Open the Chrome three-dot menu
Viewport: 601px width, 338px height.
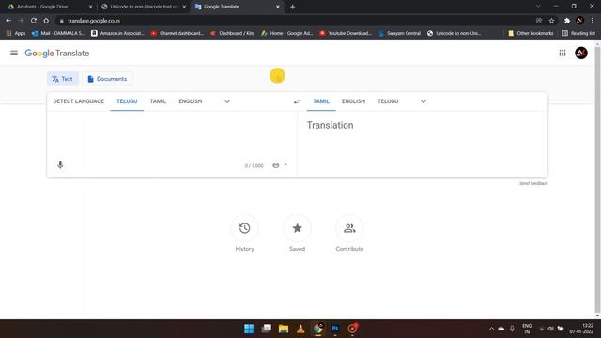pos(593,21)
